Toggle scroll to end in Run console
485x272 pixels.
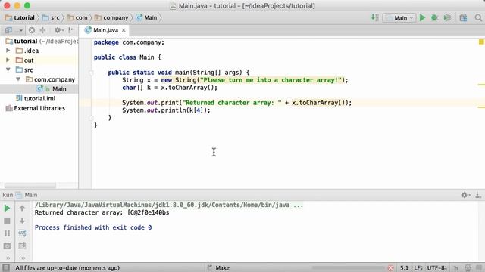(22, 246)
